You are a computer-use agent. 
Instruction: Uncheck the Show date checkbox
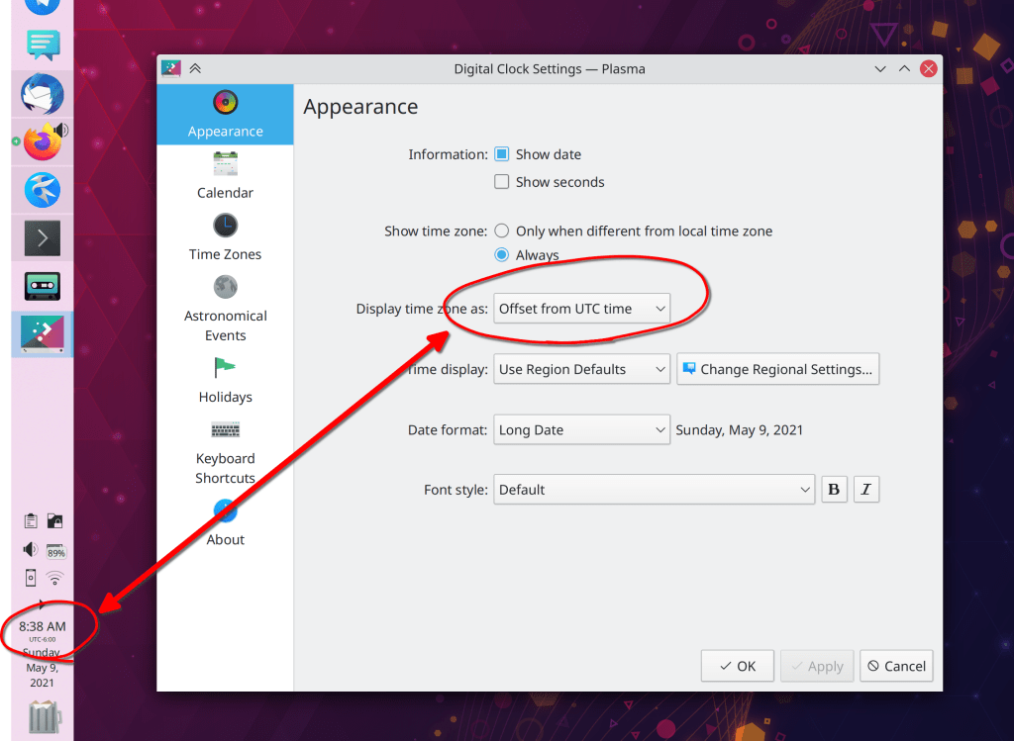502,154
